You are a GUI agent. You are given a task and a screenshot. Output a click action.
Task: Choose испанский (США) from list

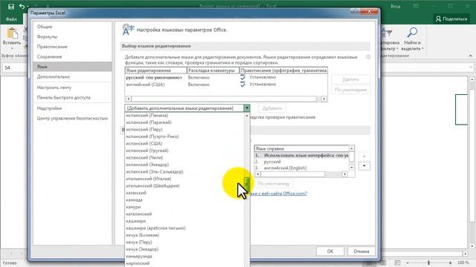coord(184,143)
